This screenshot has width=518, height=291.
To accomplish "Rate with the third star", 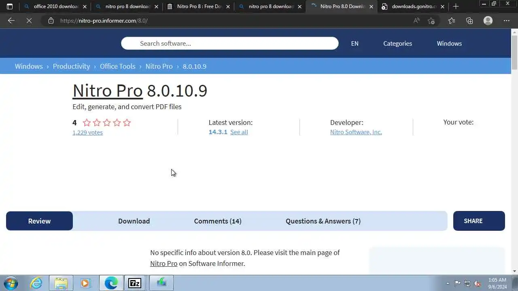I will tap(107, 122).
